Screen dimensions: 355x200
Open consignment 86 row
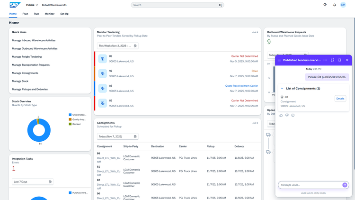(177, 158)
